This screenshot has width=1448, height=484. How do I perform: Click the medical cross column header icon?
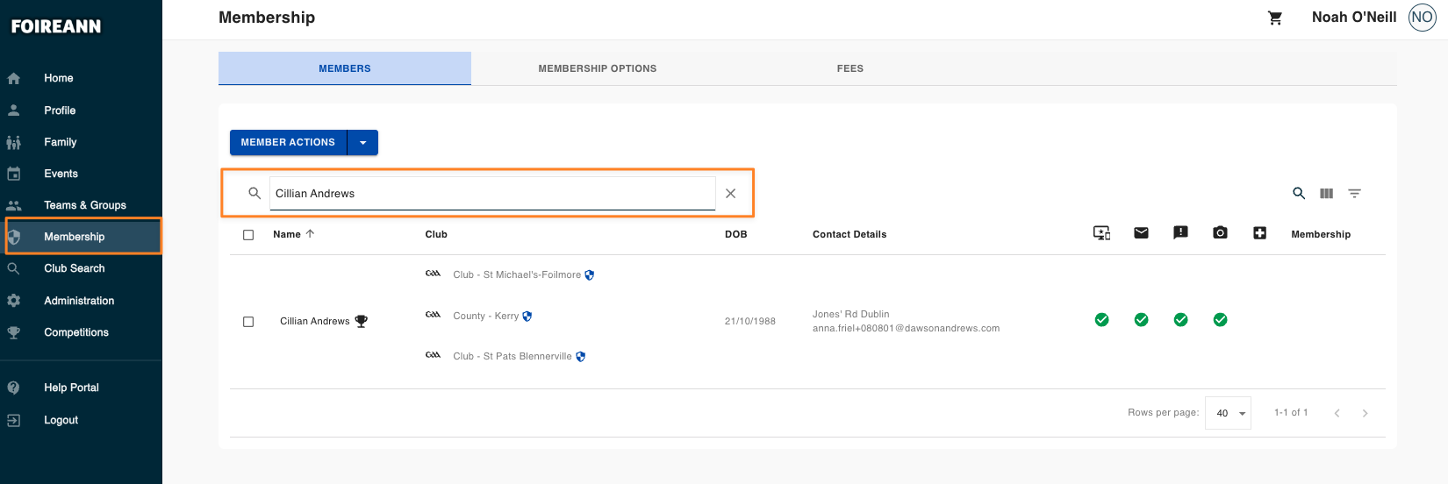pyautogui.click(x=1259, y=233)
